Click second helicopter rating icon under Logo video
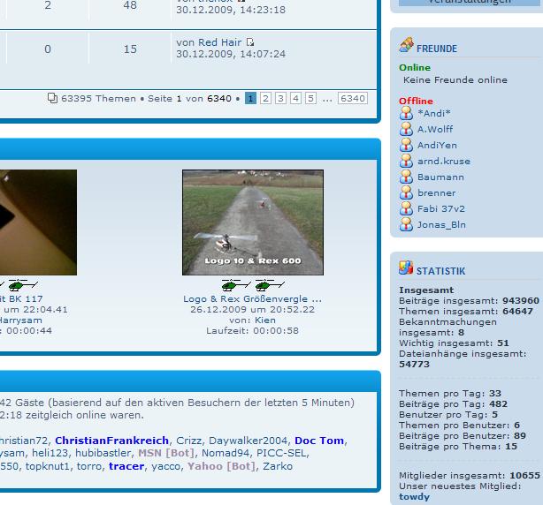Image resolution: width=543 pixels, height=505 pixels. (x=270, y=285)
